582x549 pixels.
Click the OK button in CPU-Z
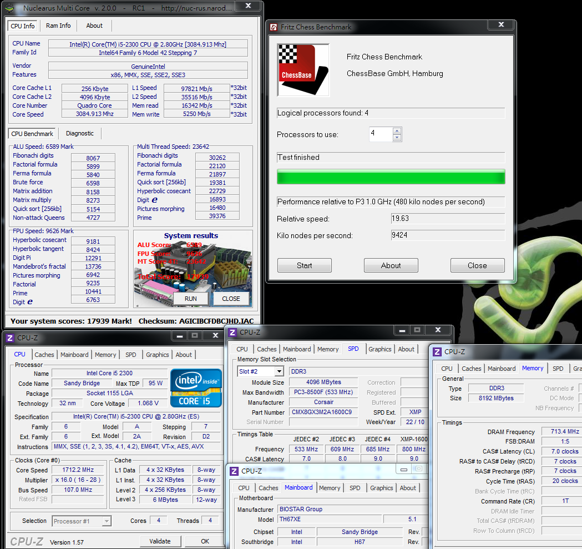(x=205, y=541)
